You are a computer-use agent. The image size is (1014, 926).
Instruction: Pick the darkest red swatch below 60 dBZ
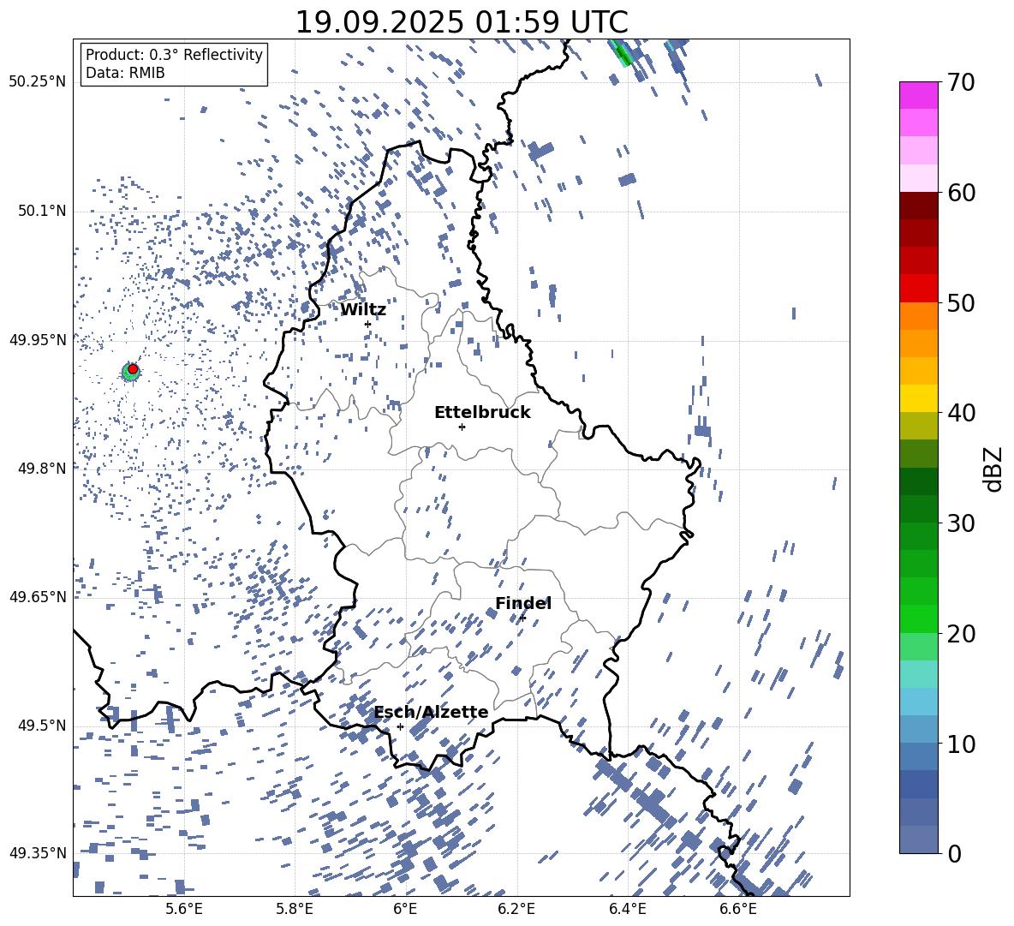(x=919, y=206)
